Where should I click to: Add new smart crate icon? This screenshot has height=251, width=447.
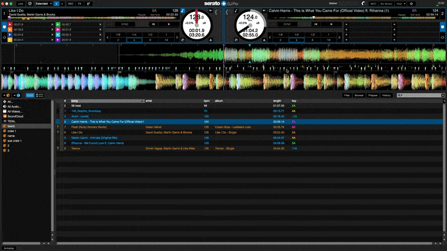click(x=16, y=96)
